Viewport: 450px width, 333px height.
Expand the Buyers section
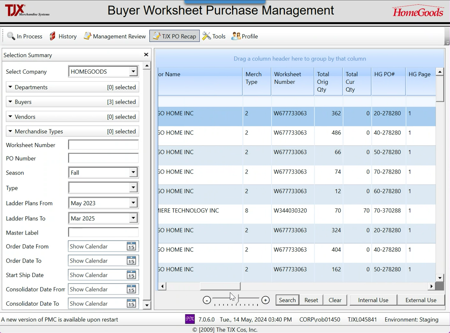tap(72, 102)
